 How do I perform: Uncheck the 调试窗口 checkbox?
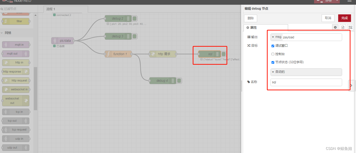point(273,46)
